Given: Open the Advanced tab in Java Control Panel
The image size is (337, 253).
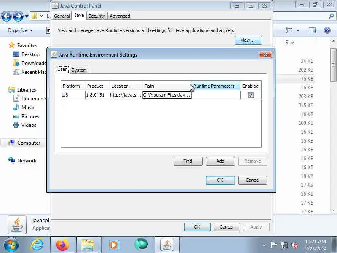Looking at the screenshot, I should coord(120,16).
